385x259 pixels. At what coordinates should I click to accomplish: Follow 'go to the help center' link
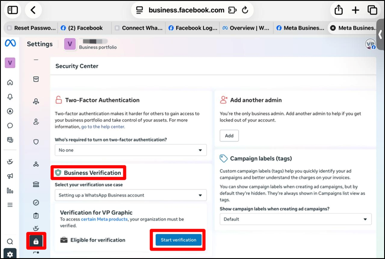[103, 127]
